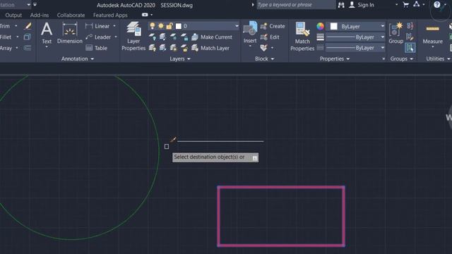Open the lineweight ByLayer dropdown

coord(383,37)
